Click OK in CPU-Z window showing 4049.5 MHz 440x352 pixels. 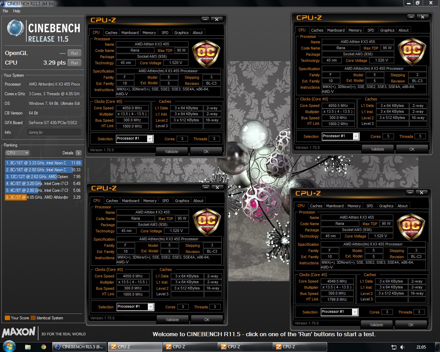pos(411,325)
